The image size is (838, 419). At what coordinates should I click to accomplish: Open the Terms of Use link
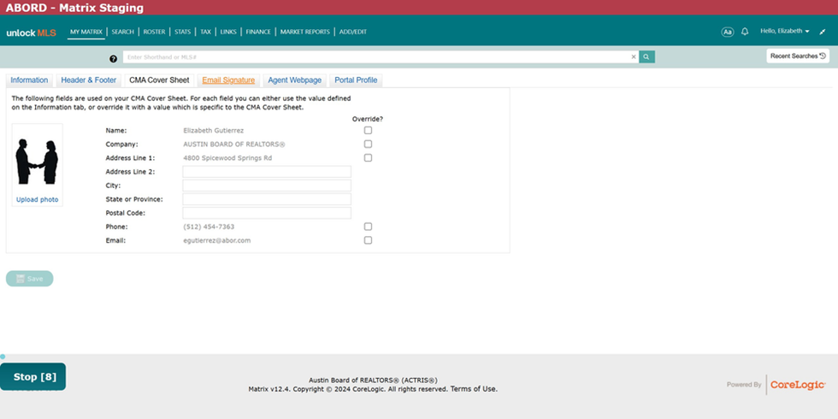tap(474, 389)
